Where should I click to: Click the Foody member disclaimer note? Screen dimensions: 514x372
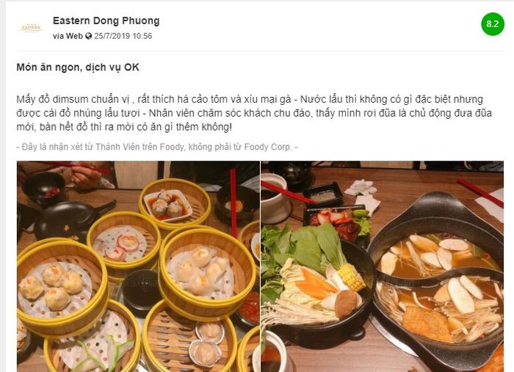(157, 147)
